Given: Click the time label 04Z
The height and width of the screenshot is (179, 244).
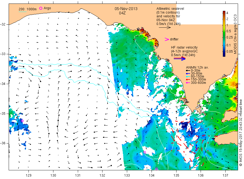Looking at the screenshot, I should coord(122,13).
